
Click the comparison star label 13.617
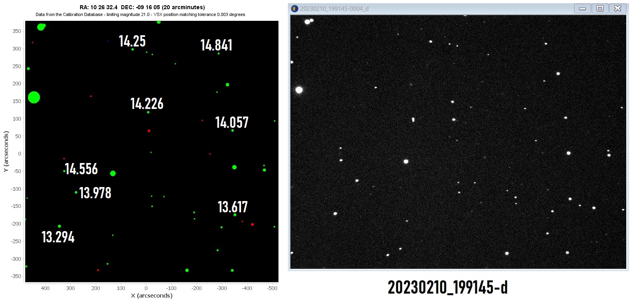[233, 207]
